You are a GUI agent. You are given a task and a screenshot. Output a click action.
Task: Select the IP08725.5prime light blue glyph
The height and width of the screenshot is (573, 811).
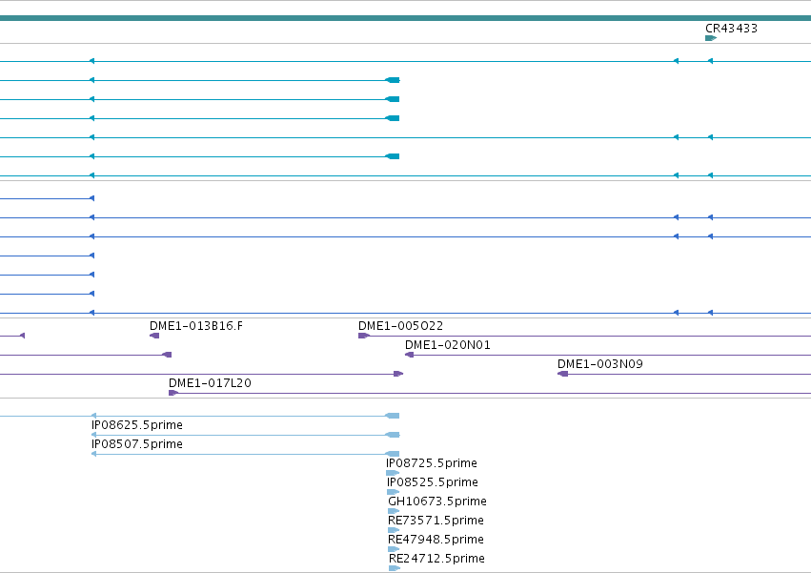pos(393,473)
